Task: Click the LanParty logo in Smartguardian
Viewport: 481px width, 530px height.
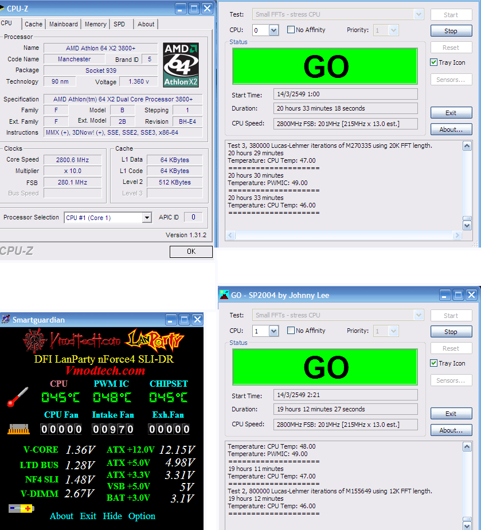Action: click(x=155, y=341)
